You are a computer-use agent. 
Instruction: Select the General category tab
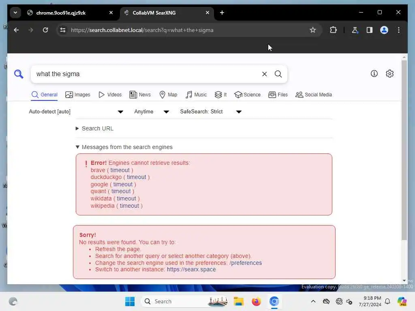[44, 95]
